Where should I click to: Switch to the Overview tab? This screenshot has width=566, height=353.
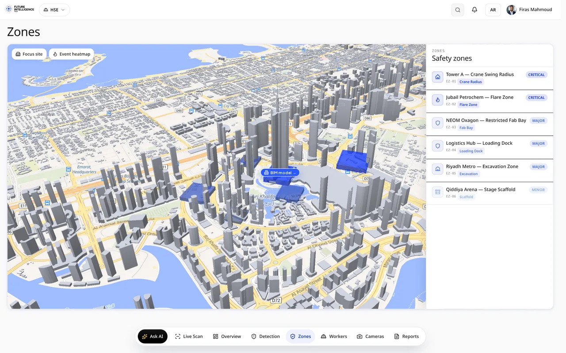[x=227, y=336]
